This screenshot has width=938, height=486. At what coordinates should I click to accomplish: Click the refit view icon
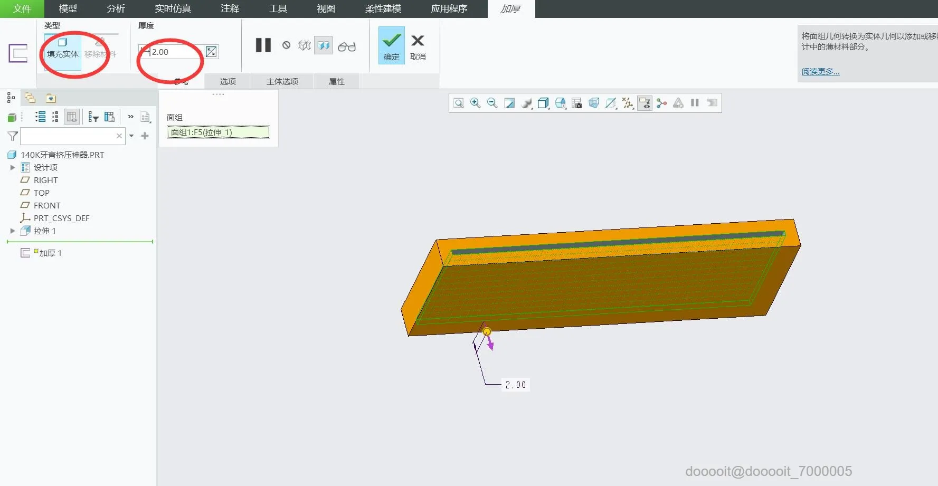click(x=459, y=103)
